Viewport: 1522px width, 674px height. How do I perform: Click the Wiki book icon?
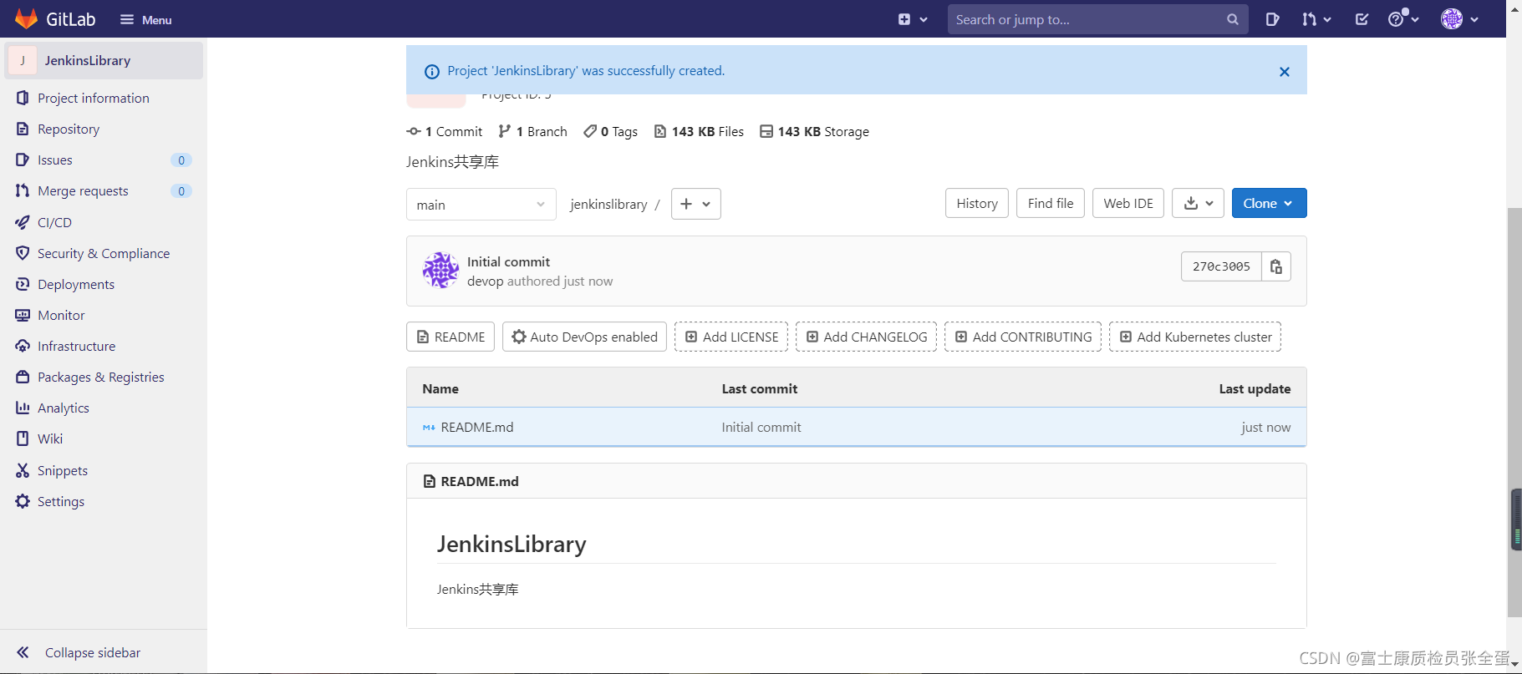click(x=23, y=438)
